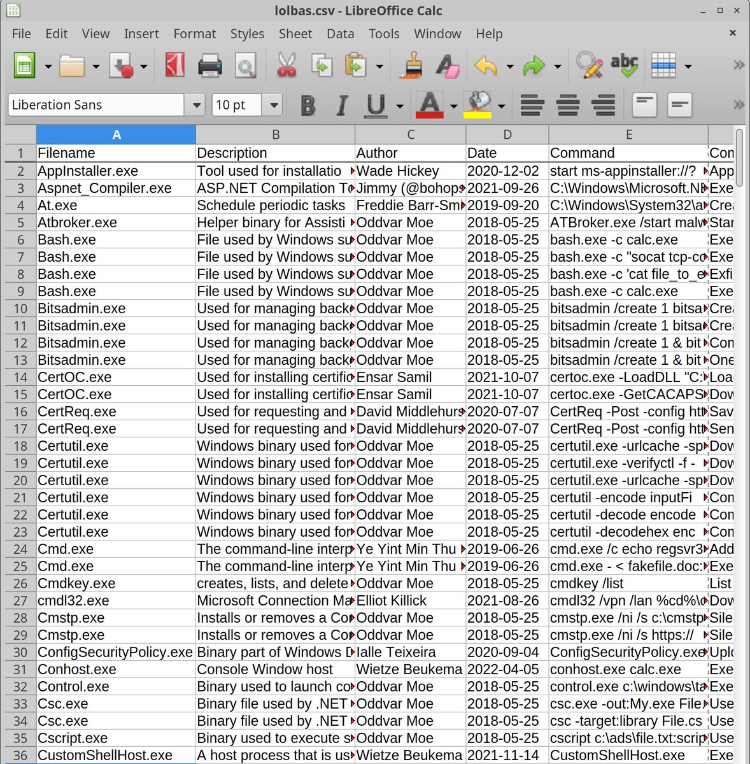
Task: Click the Insert table/row grid icon
Action: 664,66
